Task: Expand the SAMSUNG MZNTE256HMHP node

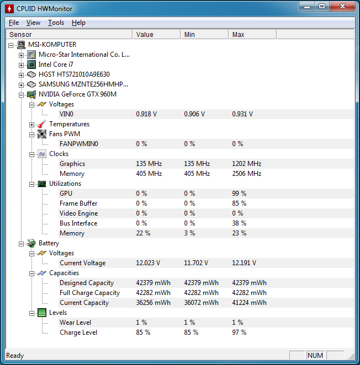Action: 21,85
